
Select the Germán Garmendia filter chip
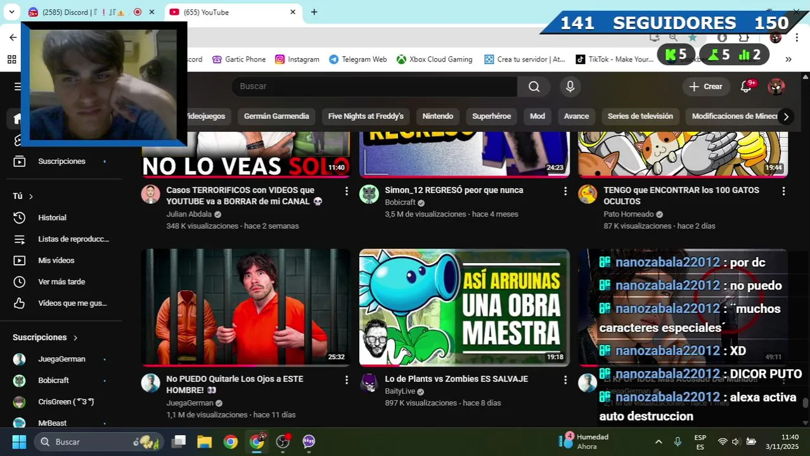[x=276, y=116]
